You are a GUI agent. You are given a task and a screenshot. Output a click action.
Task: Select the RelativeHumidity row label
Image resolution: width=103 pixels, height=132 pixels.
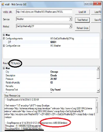pyautogui.click(x=13, y=82)
